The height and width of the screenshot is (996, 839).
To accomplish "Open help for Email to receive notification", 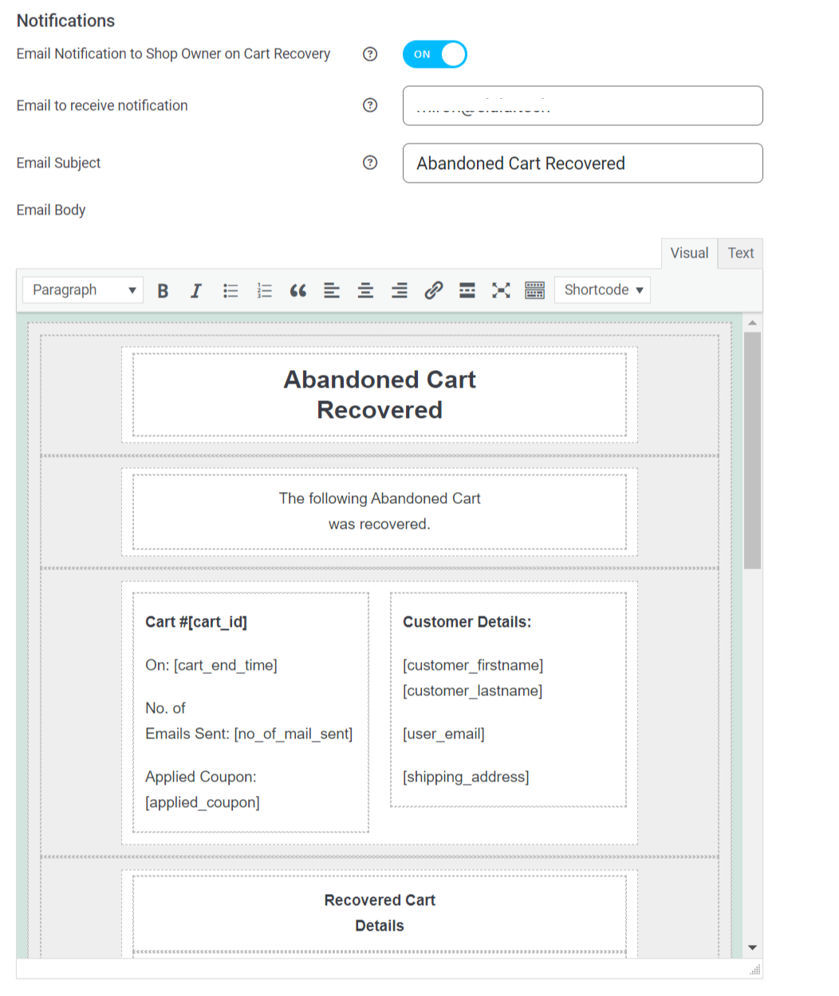I will (x=370, y=105).
